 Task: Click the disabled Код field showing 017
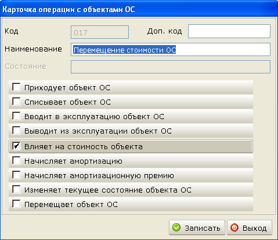click(100, 32)
